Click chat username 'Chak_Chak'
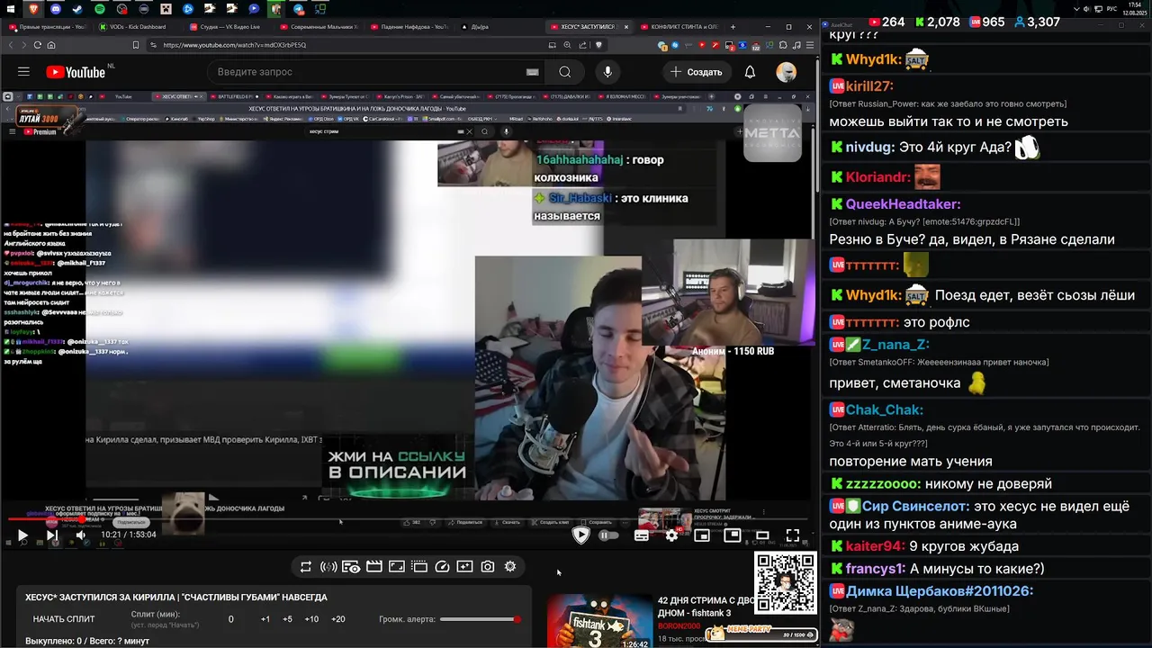Screen dimensions: 1152x648 [x=884, y=410]
